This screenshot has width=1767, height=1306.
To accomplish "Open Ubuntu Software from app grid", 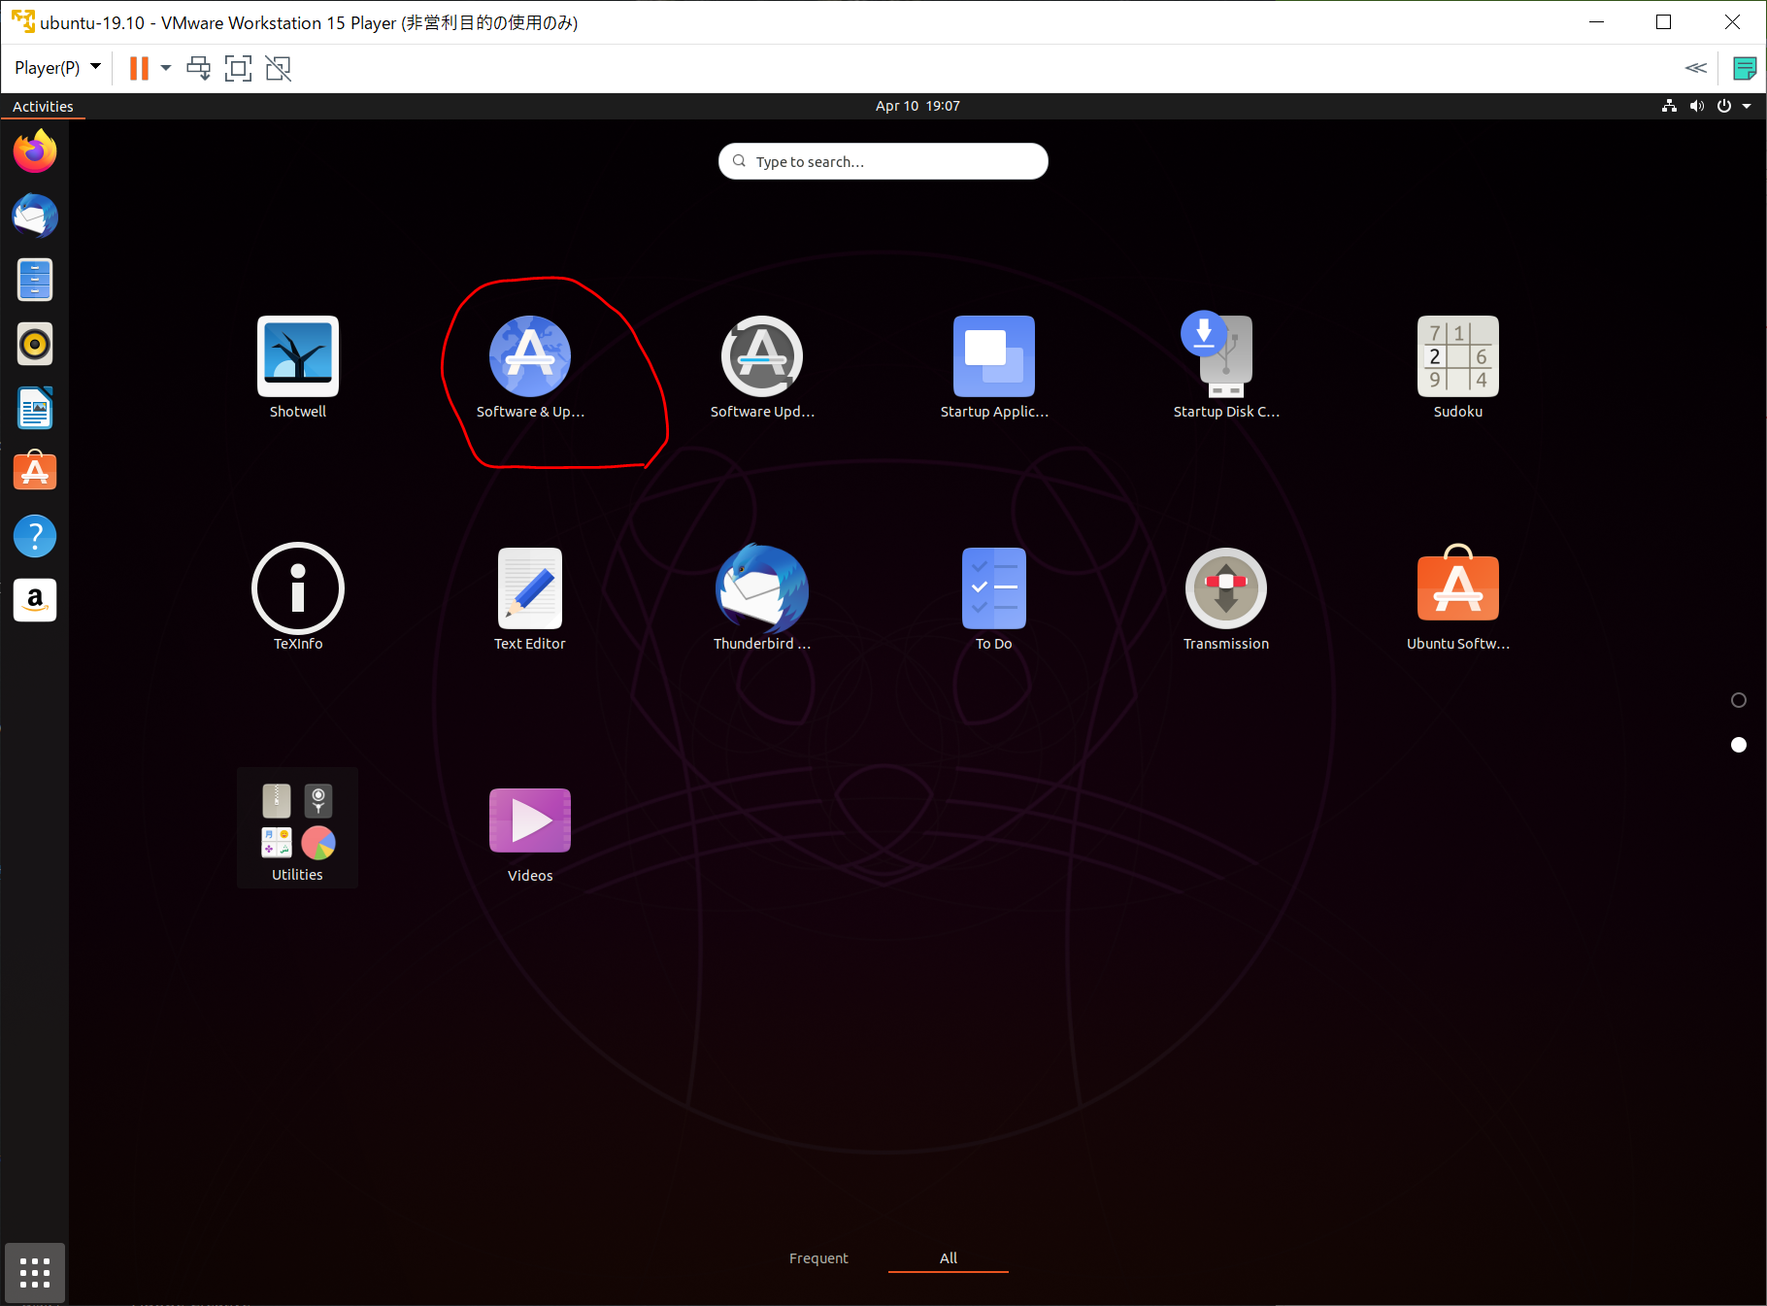I will click(1458, 597).
